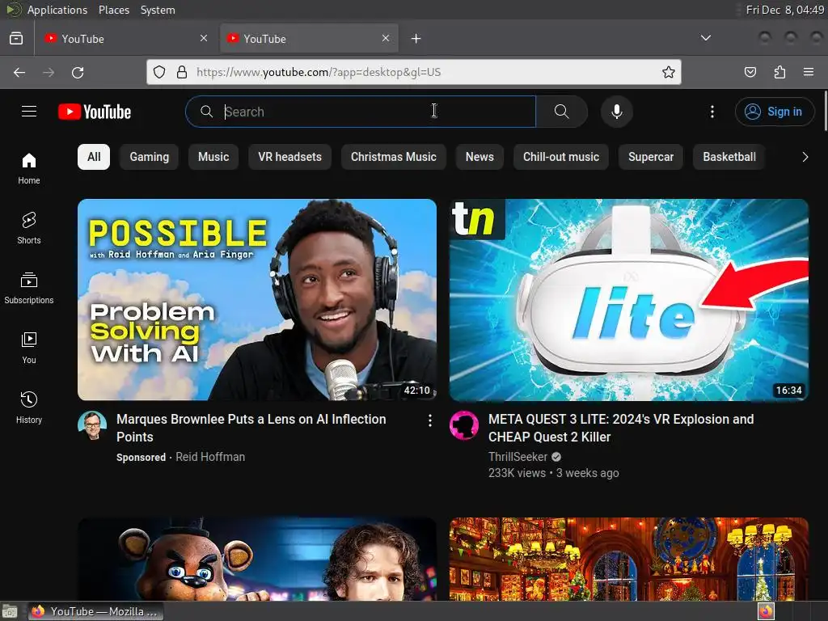
Task: Filter by Supercar chip
Action: tap(651, 157)
